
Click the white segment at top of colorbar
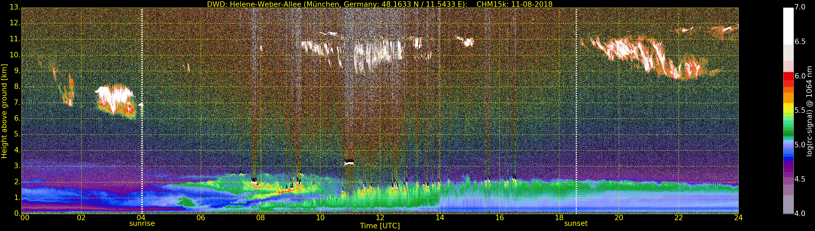(x=788, y=26)
